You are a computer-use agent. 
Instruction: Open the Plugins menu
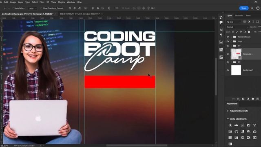click(62, 2)
